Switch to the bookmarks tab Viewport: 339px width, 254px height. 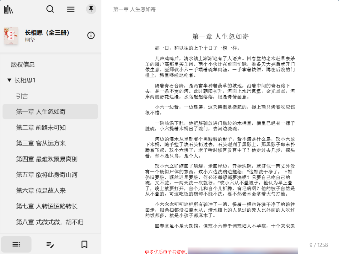(x=84, y=245)
